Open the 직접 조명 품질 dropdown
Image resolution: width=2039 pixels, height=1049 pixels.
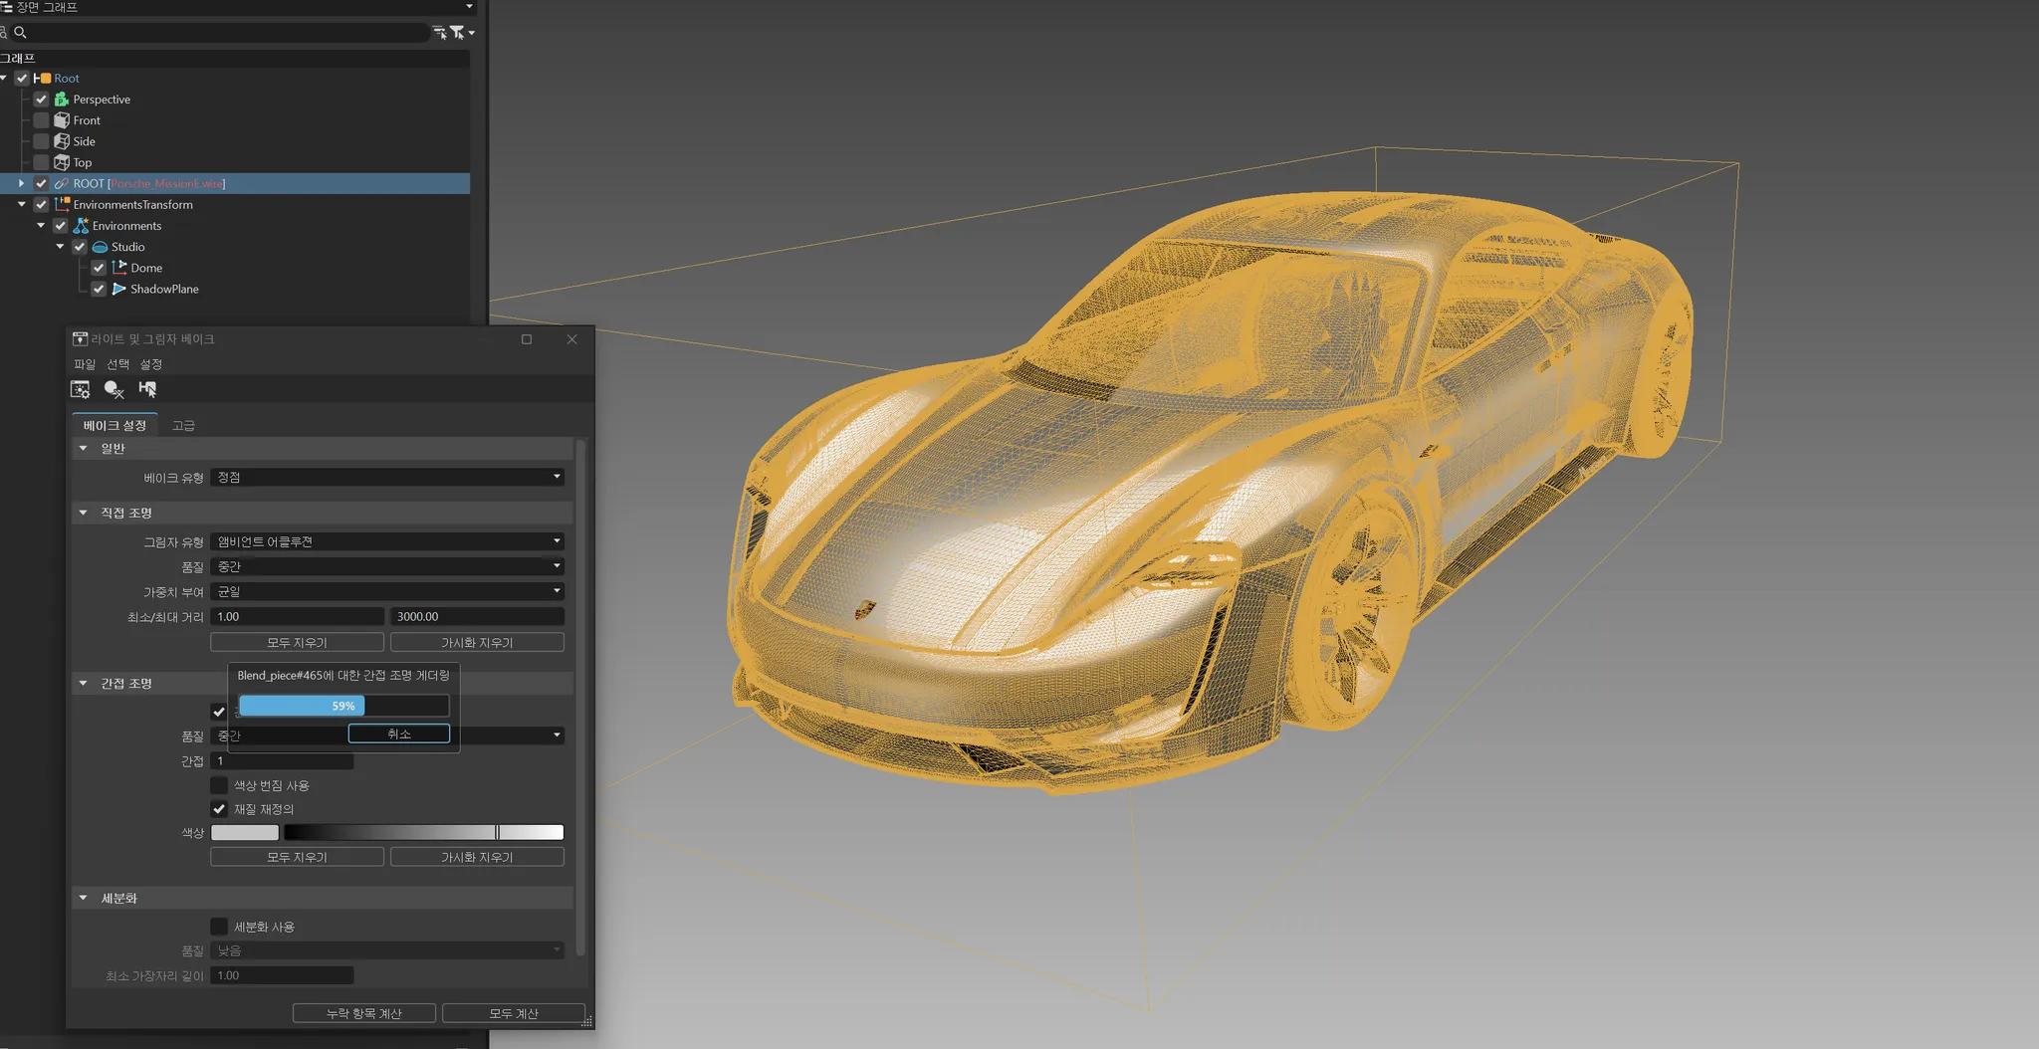pyautogui.click(x=387, y=566)
